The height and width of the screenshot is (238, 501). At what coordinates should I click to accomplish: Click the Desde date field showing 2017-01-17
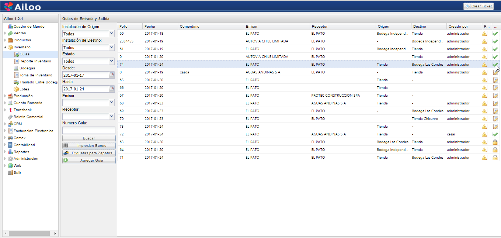tap(86, 75)
